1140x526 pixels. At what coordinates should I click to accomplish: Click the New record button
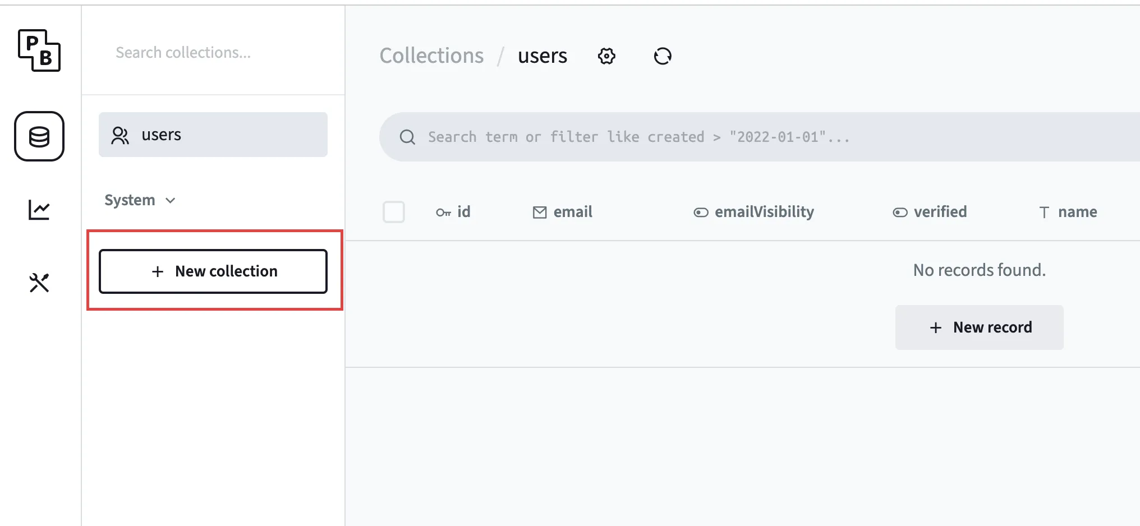click(980, 327)
